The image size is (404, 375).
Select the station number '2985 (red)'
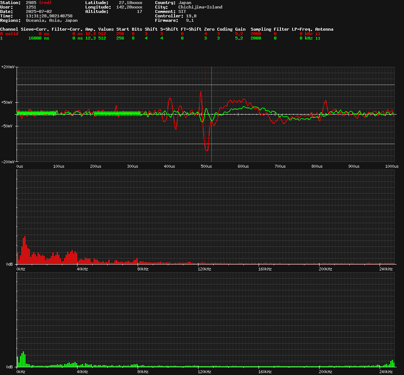tap(39, 3)
